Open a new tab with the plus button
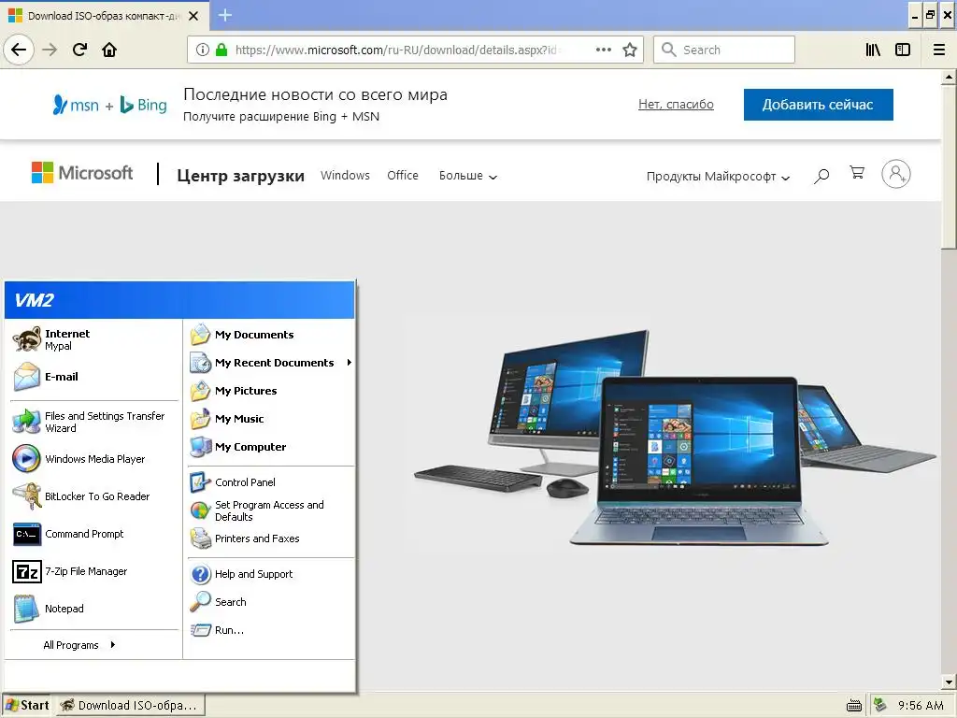The image size is (957, 718). coord(224,15)
